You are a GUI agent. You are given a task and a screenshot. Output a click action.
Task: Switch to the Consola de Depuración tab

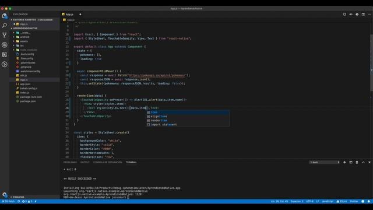click(x=107, y=162)
